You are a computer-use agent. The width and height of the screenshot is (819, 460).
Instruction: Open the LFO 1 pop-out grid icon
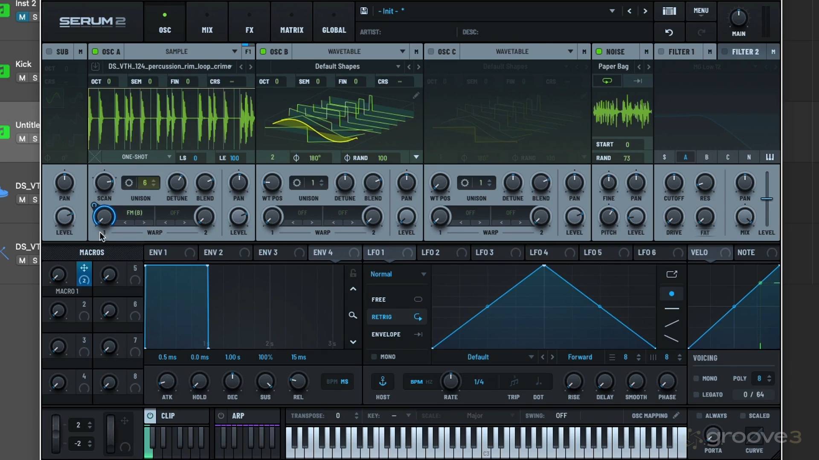(x=671, y=274)
